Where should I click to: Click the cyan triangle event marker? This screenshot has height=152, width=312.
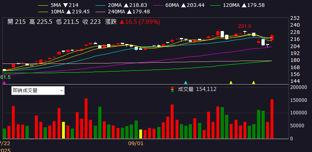pyautogui.click(x=186, y=82)
